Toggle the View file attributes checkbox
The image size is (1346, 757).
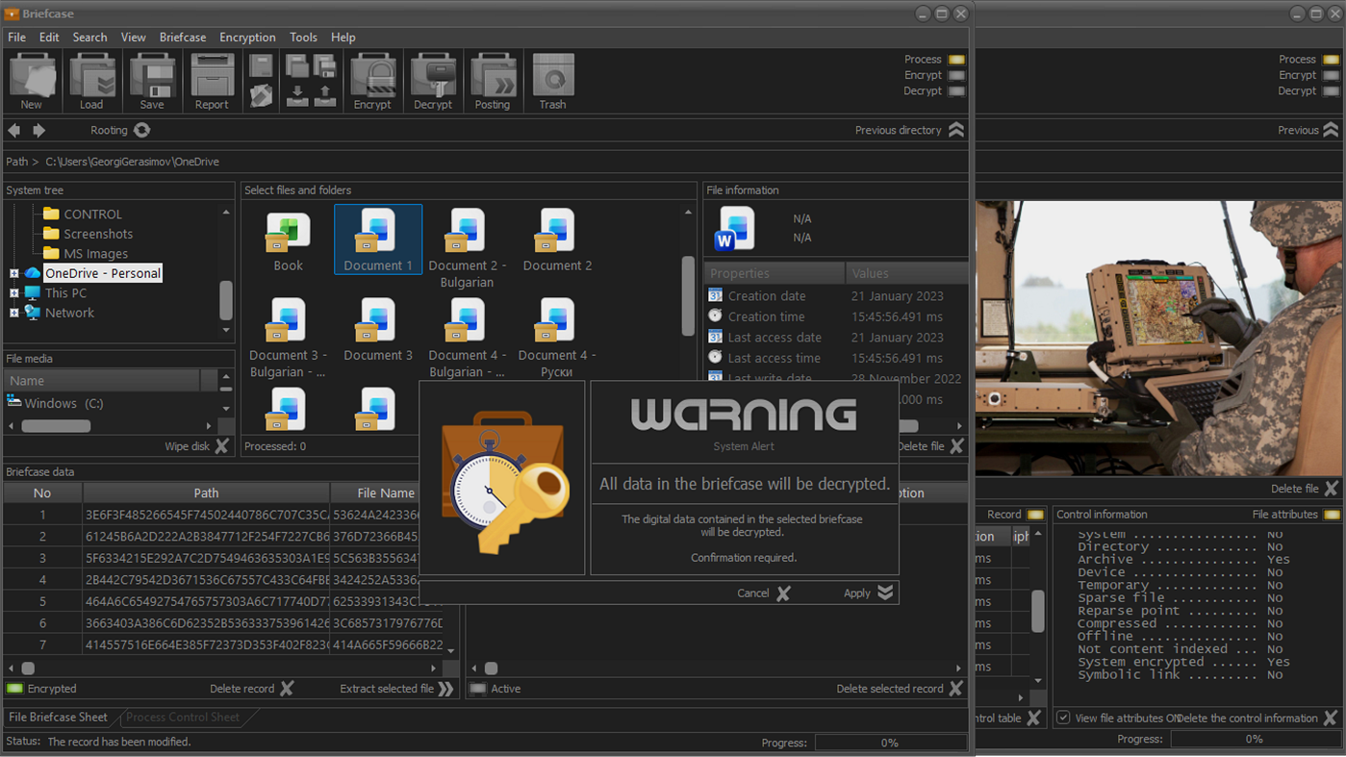[x=1063, y=718]
